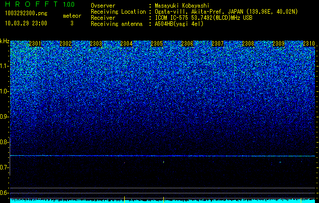The width and height of the screenshot is (319, 203).
Task: Click the A504HB(yagi 4el) antenna value
Action: pos(179,24)
